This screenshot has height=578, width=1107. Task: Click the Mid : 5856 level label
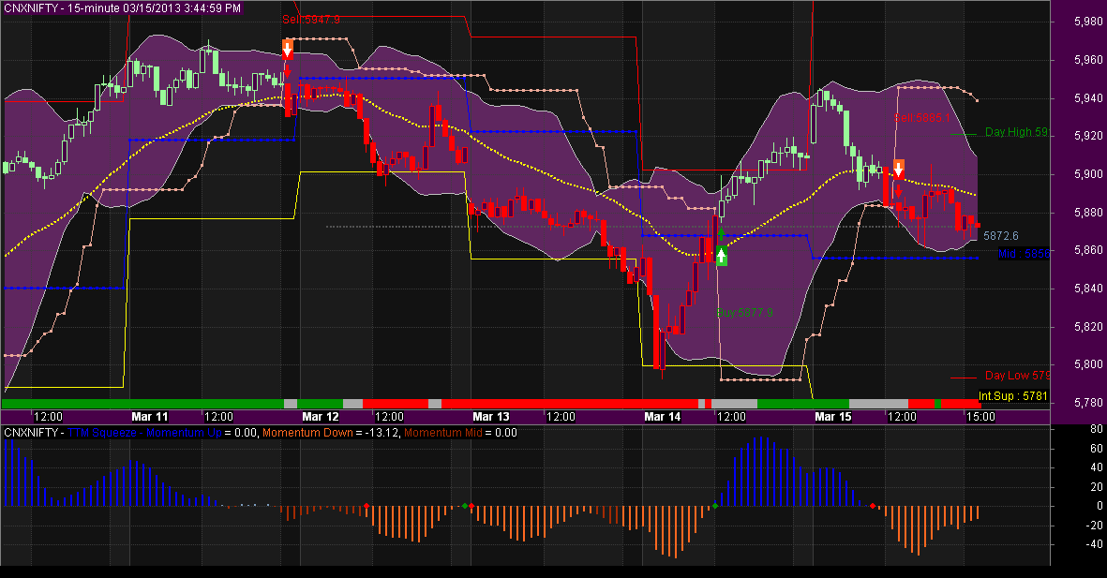[x=1024, y=254]
